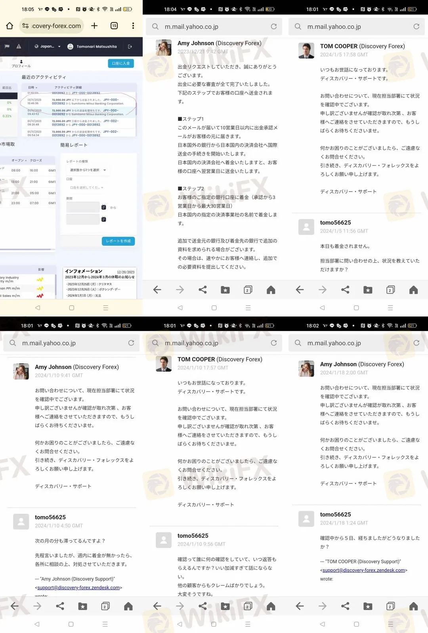Click the horizontal scrollbar under the market hours table

[25, 249]
